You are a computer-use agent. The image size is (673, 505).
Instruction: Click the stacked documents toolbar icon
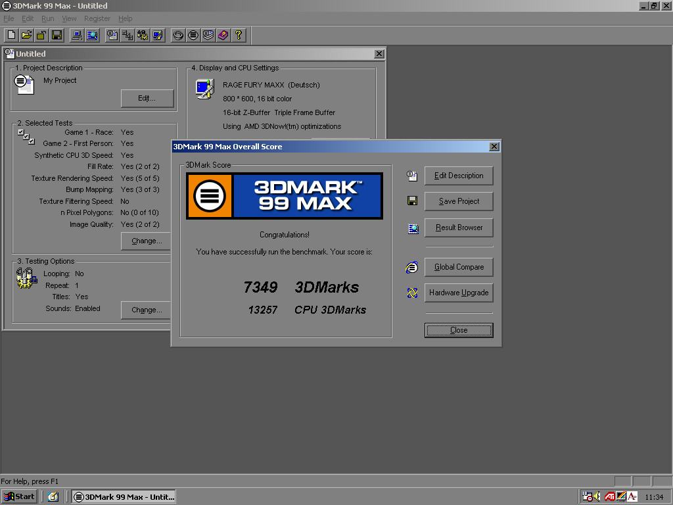click(208, 36)
